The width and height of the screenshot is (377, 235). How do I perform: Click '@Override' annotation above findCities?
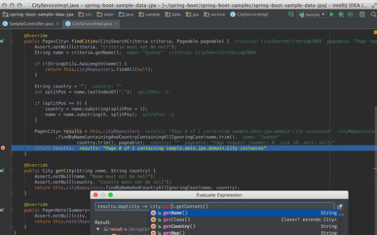pos(35,35)
